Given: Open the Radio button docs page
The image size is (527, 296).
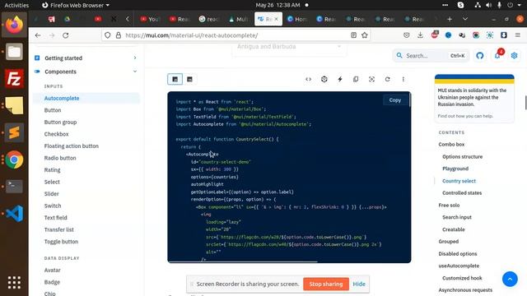Looking at the screenshot, I should 60,158.
